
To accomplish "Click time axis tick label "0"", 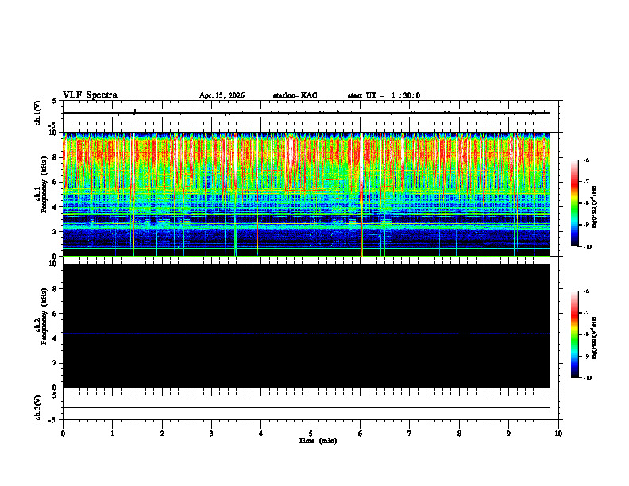I will click(x=63, y=434).
